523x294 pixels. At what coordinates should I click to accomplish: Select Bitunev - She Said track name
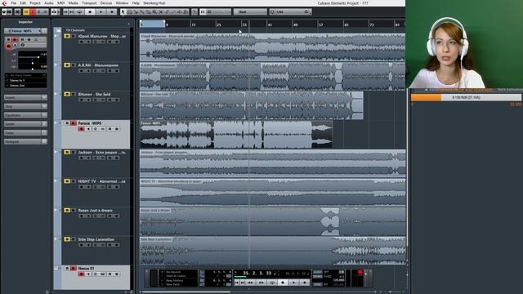pyautogui.click(x=94, y=95)
